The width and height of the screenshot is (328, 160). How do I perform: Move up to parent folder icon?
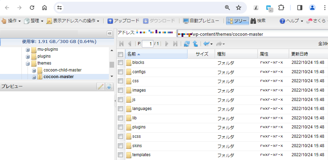pos(195,44)
